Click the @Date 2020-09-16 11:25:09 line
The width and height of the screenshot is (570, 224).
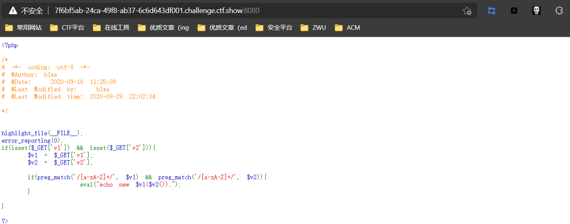click(x=59, y=82)
